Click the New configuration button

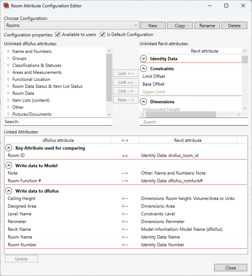(153, 25)
